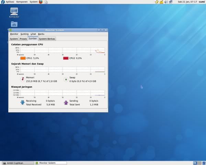Click the network history graph
Viewport: 206px width, 165px height.
click(62, 92)
